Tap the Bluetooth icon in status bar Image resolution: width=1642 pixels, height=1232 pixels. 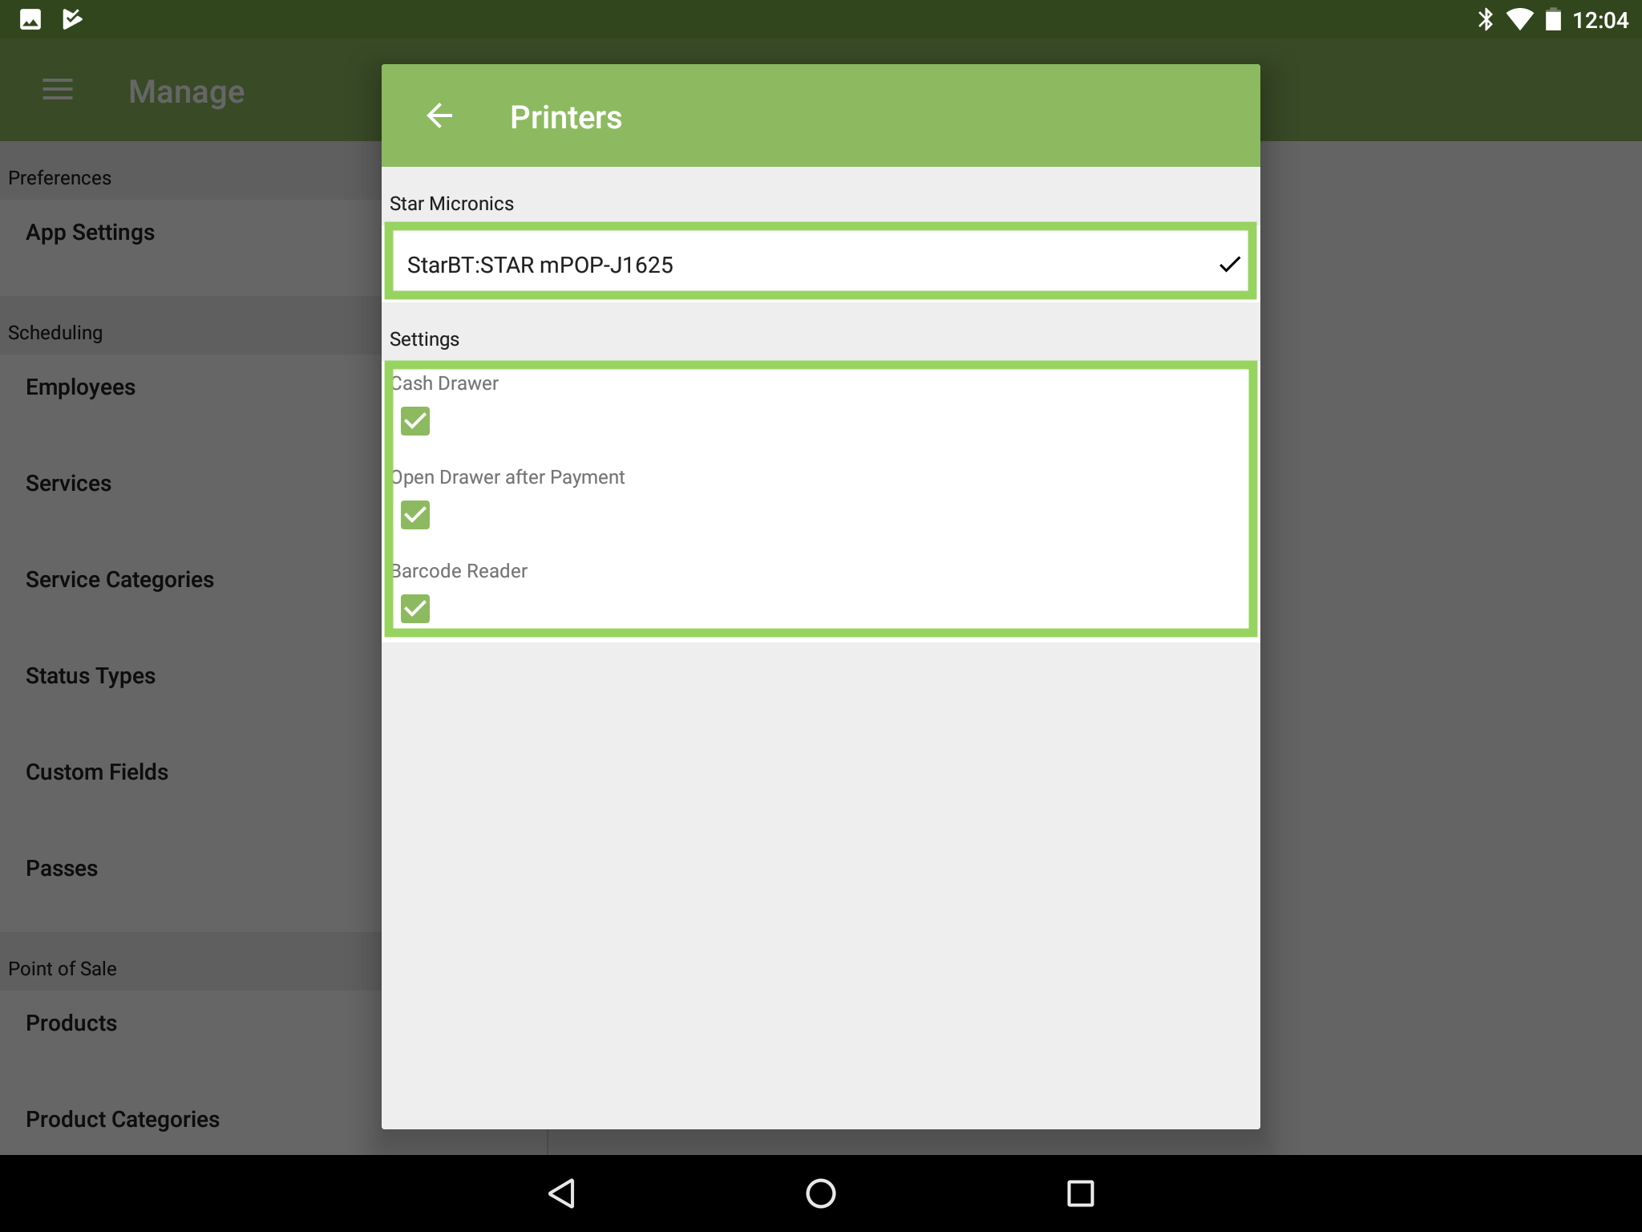point(1485,19)
